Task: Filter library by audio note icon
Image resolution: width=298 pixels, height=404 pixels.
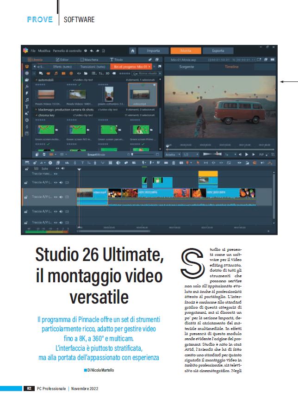Action: pyautogui.click(x=56, y=74)
